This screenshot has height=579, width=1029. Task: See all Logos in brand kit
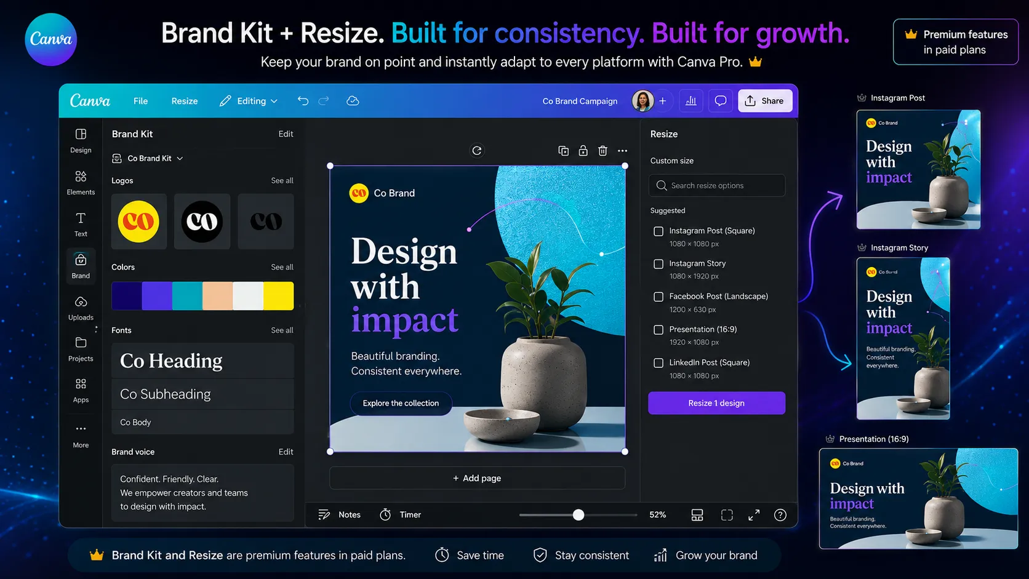coord(282,180)
